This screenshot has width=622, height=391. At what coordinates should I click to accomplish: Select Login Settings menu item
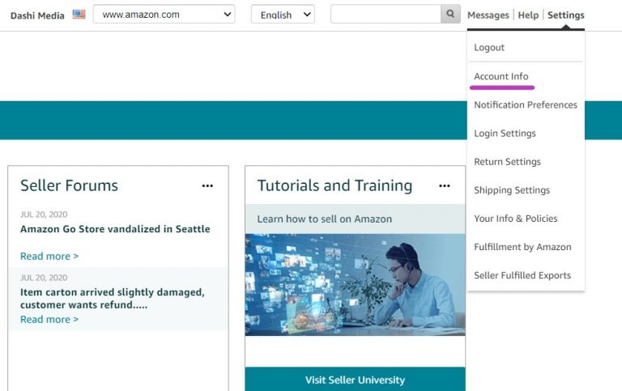505,133
